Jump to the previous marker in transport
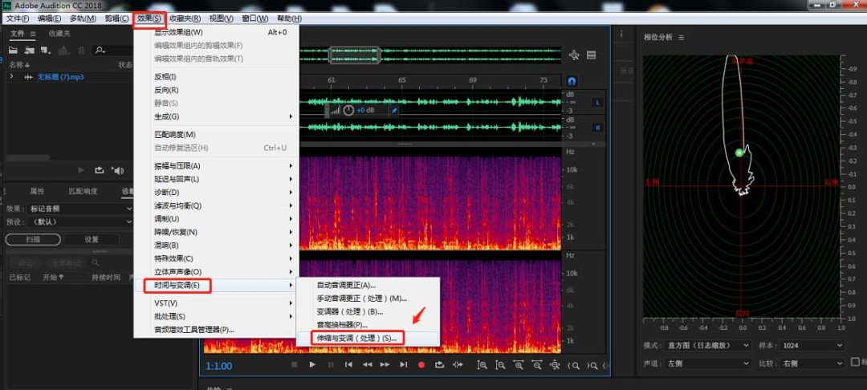The width and height of the screenshot is (867, 390). tap(348, 365)
